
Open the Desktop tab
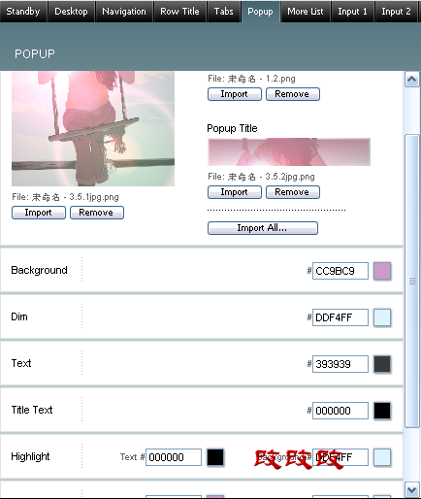click(x=71, y=12)
